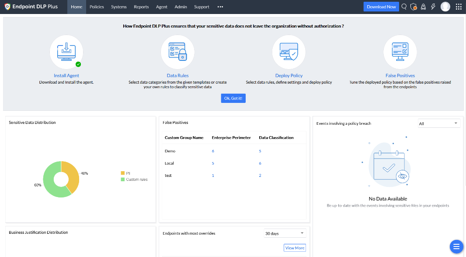Dismiss the banner with Ok, Got it!

(x=233, y=98)
